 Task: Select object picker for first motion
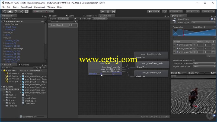(194, 45)
